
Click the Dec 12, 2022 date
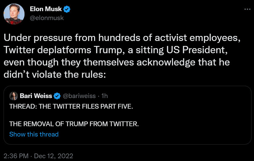pos(53,156)
